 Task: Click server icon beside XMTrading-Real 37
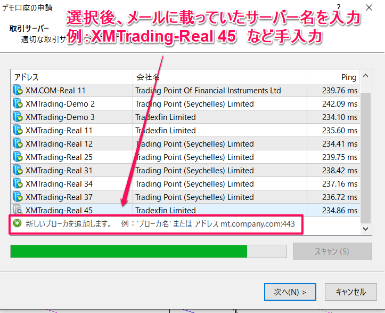coord(18,197)
